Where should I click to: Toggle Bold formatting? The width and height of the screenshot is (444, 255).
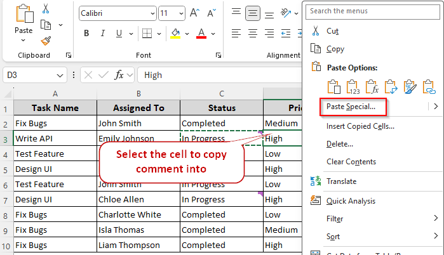[85, 33]
